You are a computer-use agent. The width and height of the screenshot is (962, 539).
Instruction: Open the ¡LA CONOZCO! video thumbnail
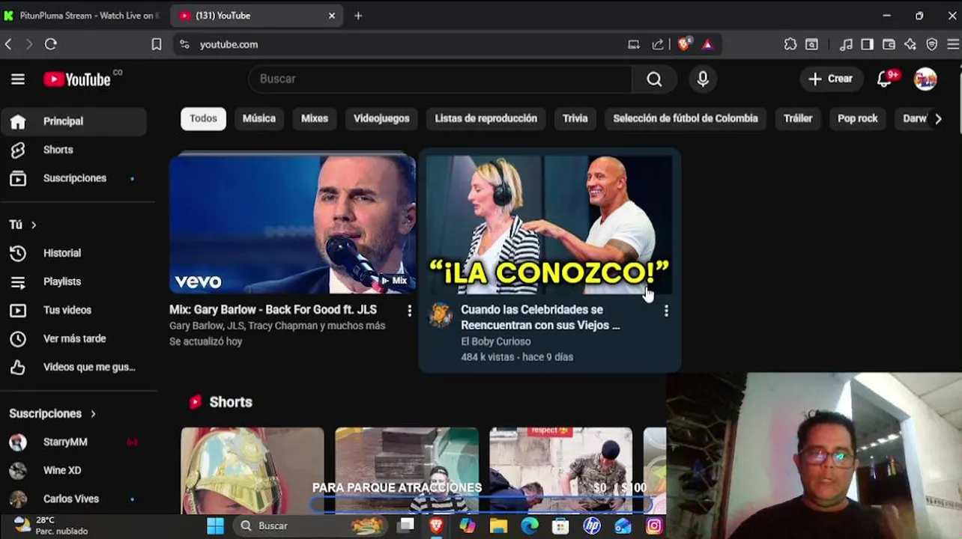point(549,223)
